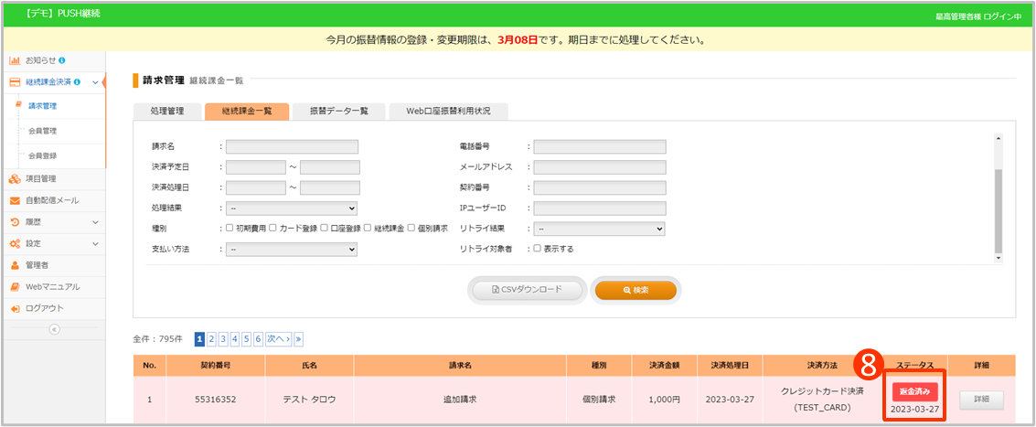Click the 設定 gears icon
This screenshot has height=427, width=1036.
15,244
